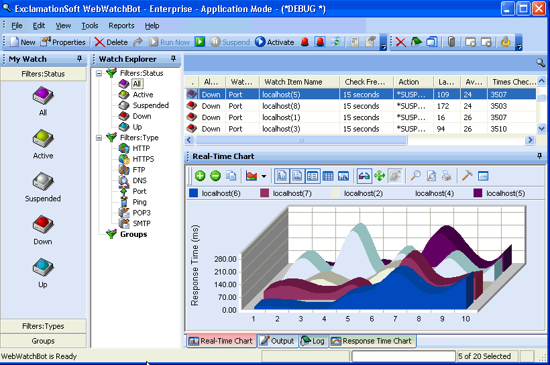Viewport: 550px width, 365px height.
Task: Toggle the chart legend box button
Action: coord(312,176)
